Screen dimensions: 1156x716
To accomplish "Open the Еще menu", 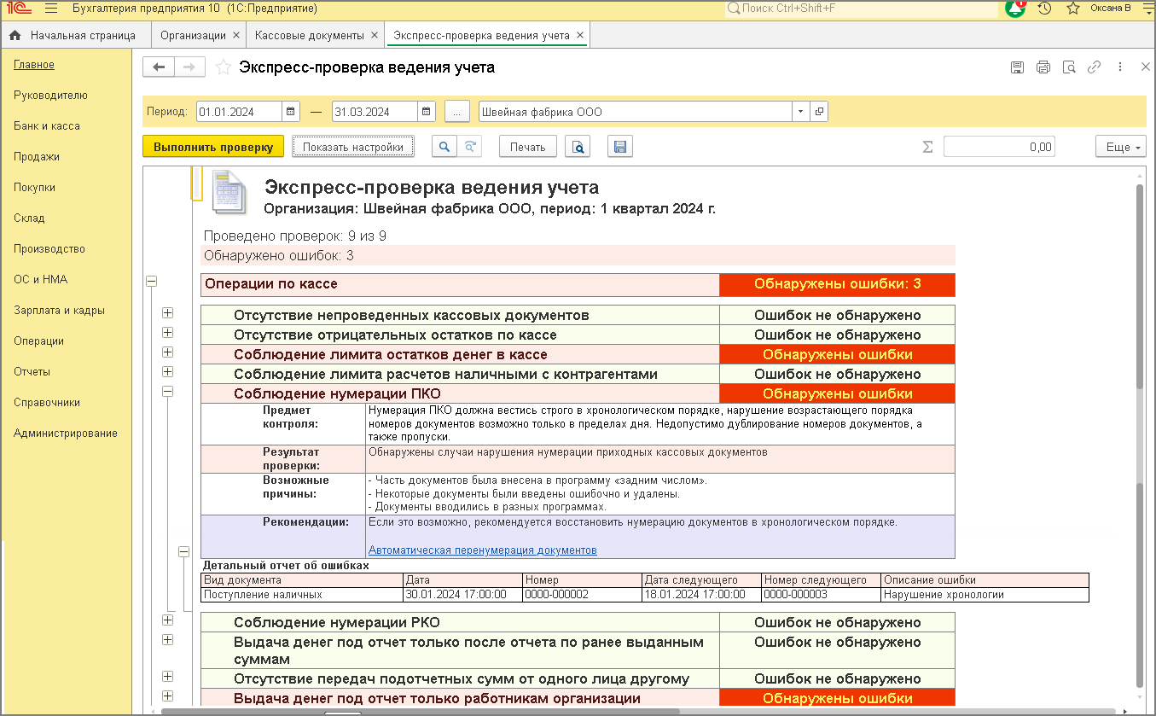I will coord(1121,147).
